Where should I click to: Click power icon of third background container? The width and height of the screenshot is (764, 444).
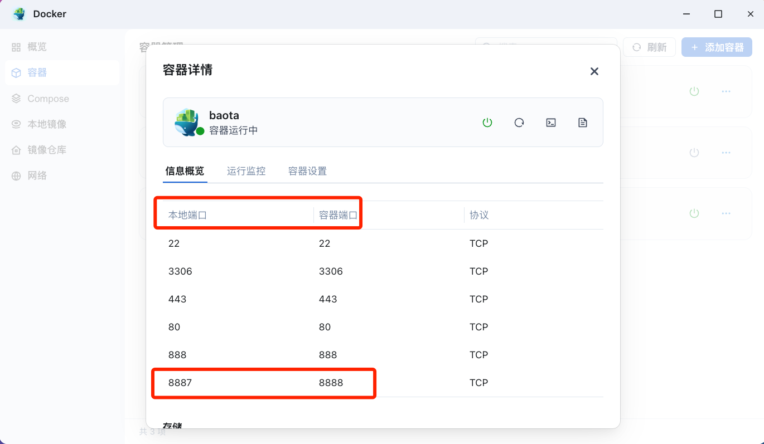tap(694, 213)
